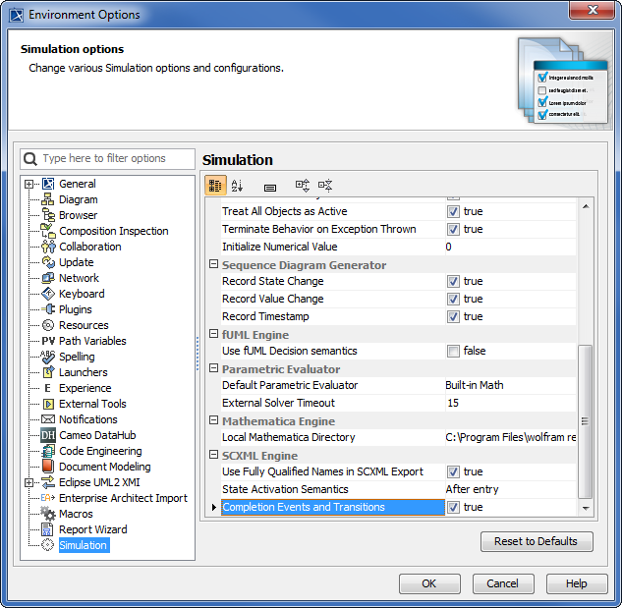Click the Alphabetical sort toolbar icon
The width and height of the screenshot is (622, 608).
point(237,186)
